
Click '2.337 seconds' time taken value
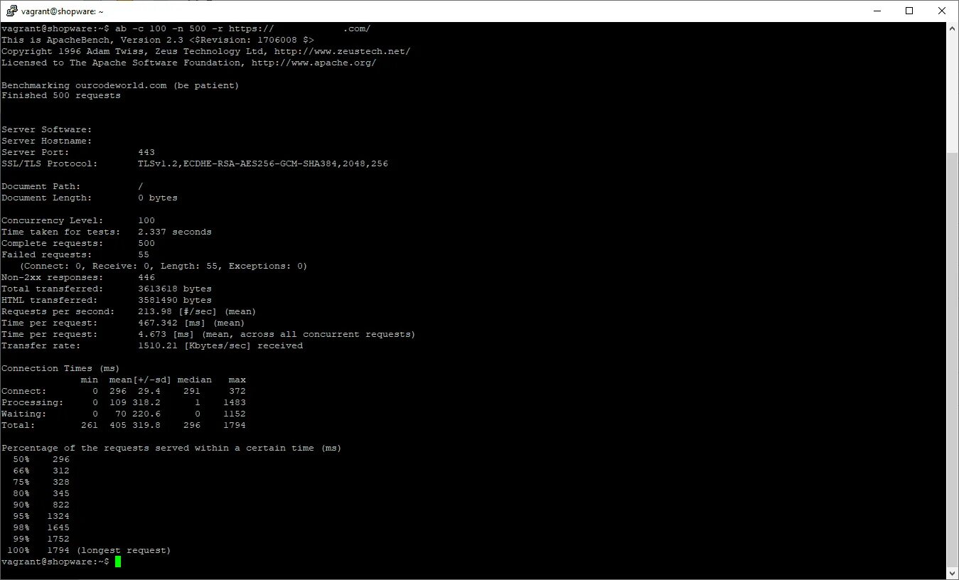tap(175, 232)
